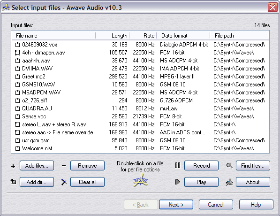Select the DVIIMA.WAV file name
Screen dimensions: 280x216
coord(38,69)
